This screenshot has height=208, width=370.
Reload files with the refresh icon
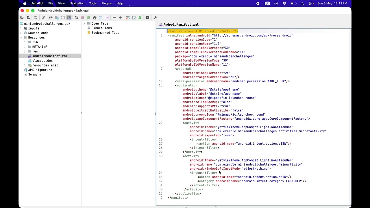(36, 18)
